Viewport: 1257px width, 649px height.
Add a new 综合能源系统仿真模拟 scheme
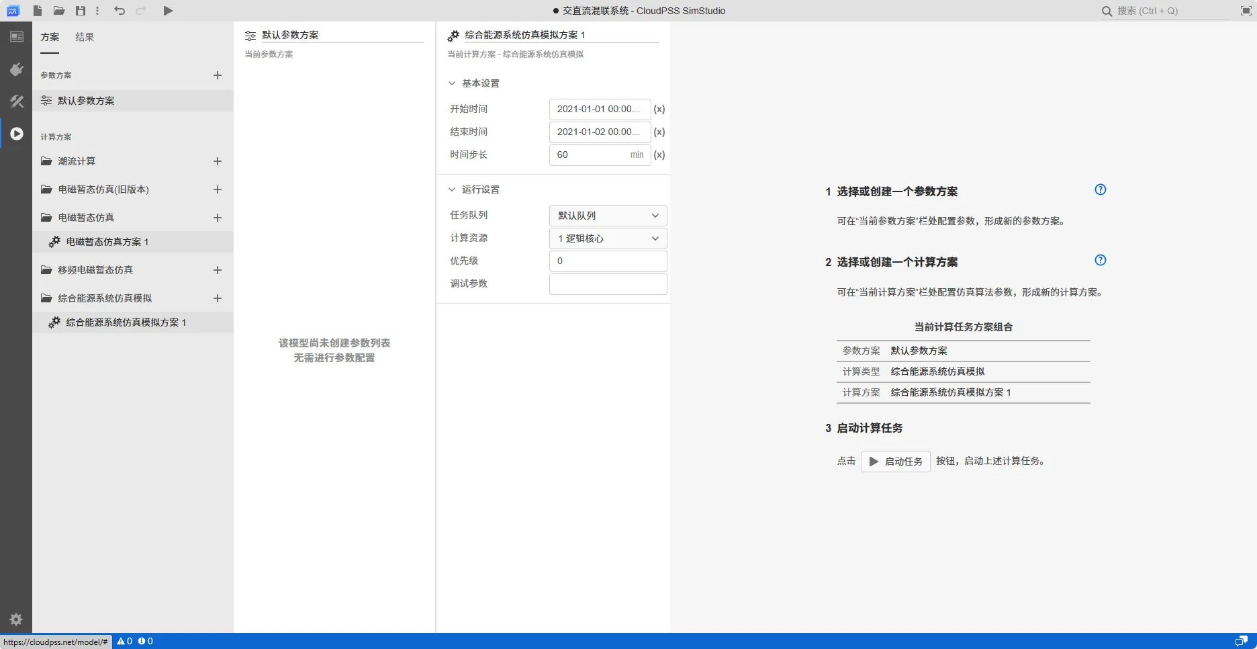217,298
